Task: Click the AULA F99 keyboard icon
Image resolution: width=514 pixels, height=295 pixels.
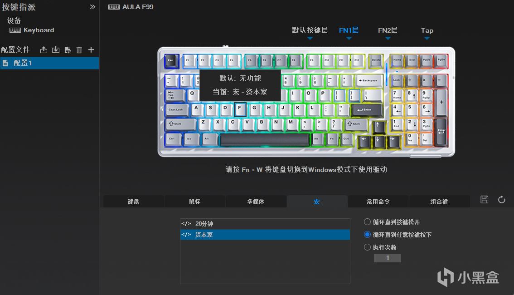Action: 114,7
